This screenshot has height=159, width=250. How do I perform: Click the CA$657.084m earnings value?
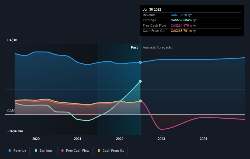181,20
